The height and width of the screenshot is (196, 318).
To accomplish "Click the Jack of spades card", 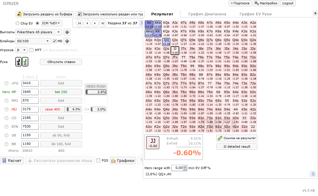I will tap(19, 62).
